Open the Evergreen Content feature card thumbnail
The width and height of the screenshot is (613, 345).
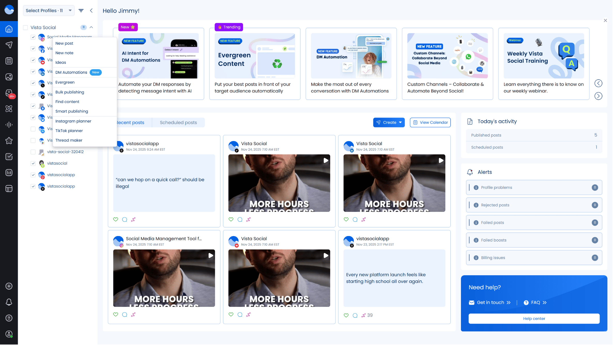pos(255,56)
